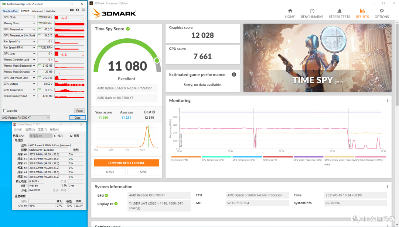399x227 pixels.
Task: Click the GPU Memory Clock Frequency yellow legend swatch
Action: point(339,157)
